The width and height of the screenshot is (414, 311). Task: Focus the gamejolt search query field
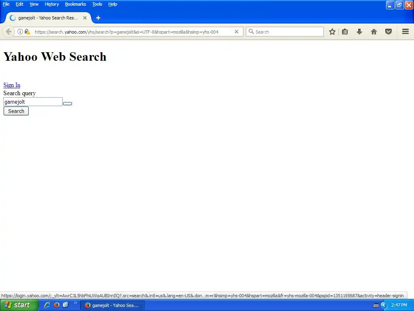tap(33, 102)
